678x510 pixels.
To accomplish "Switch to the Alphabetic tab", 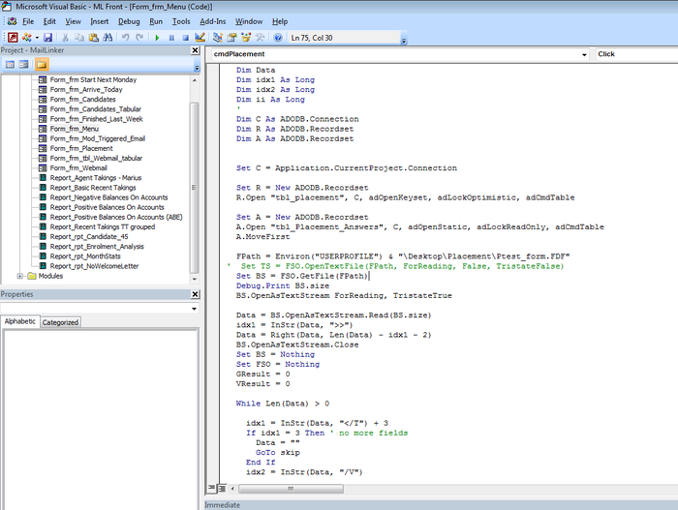I will [20, 321].
